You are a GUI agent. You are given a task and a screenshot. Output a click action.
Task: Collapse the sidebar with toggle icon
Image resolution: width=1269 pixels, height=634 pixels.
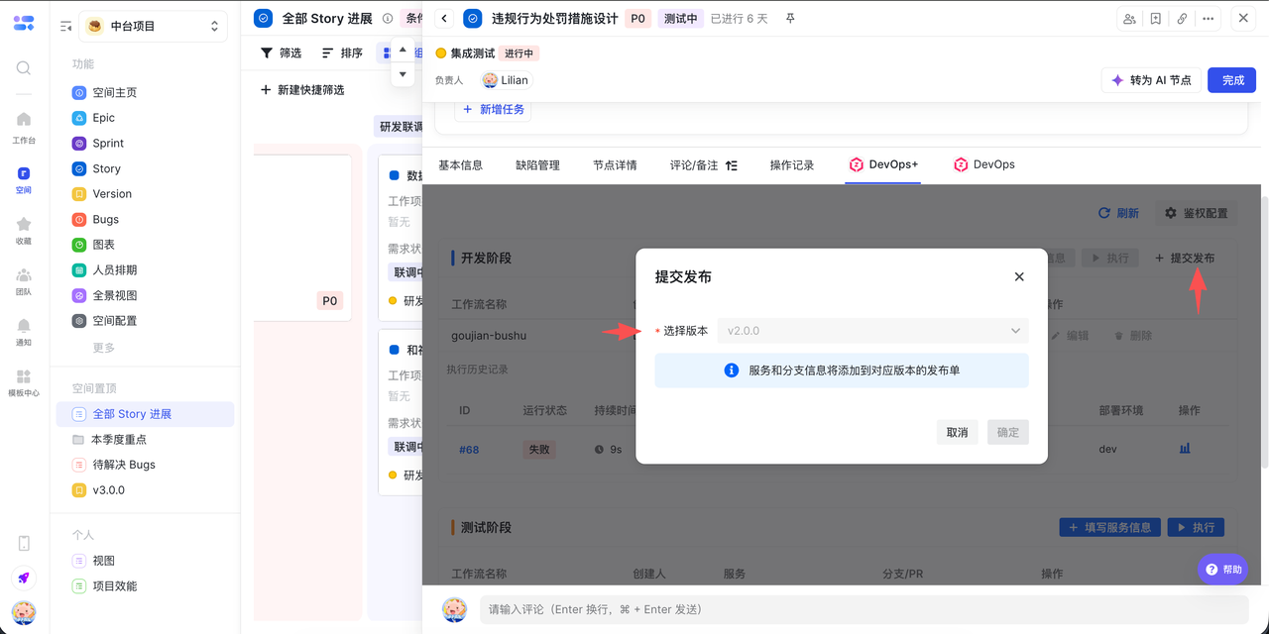coord(65,27)
